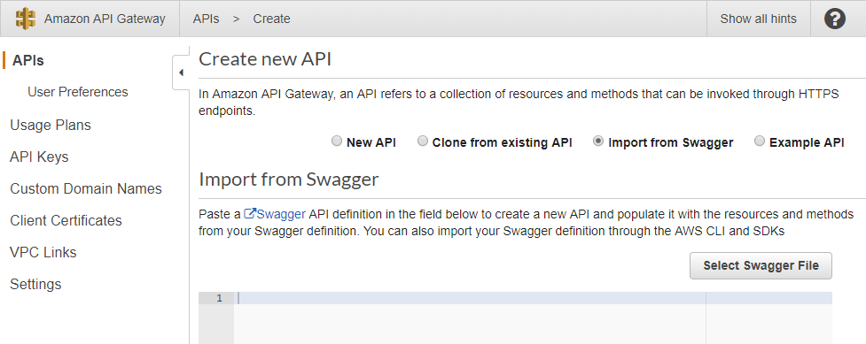Click into the Swagger definition editor line 1
This screenshot has height=344, width=866.
533,298
